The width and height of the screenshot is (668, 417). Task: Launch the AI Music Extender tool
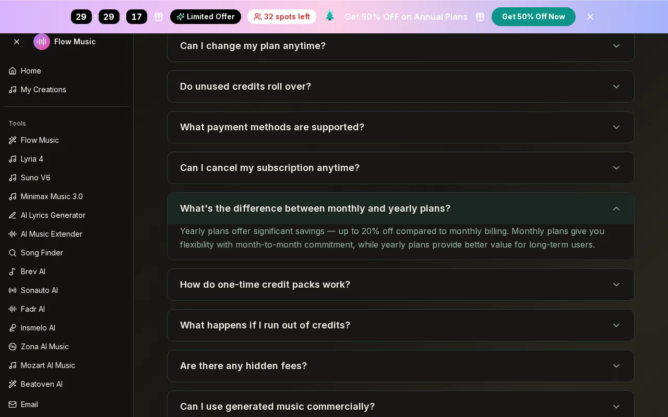(x=66, y=234)
